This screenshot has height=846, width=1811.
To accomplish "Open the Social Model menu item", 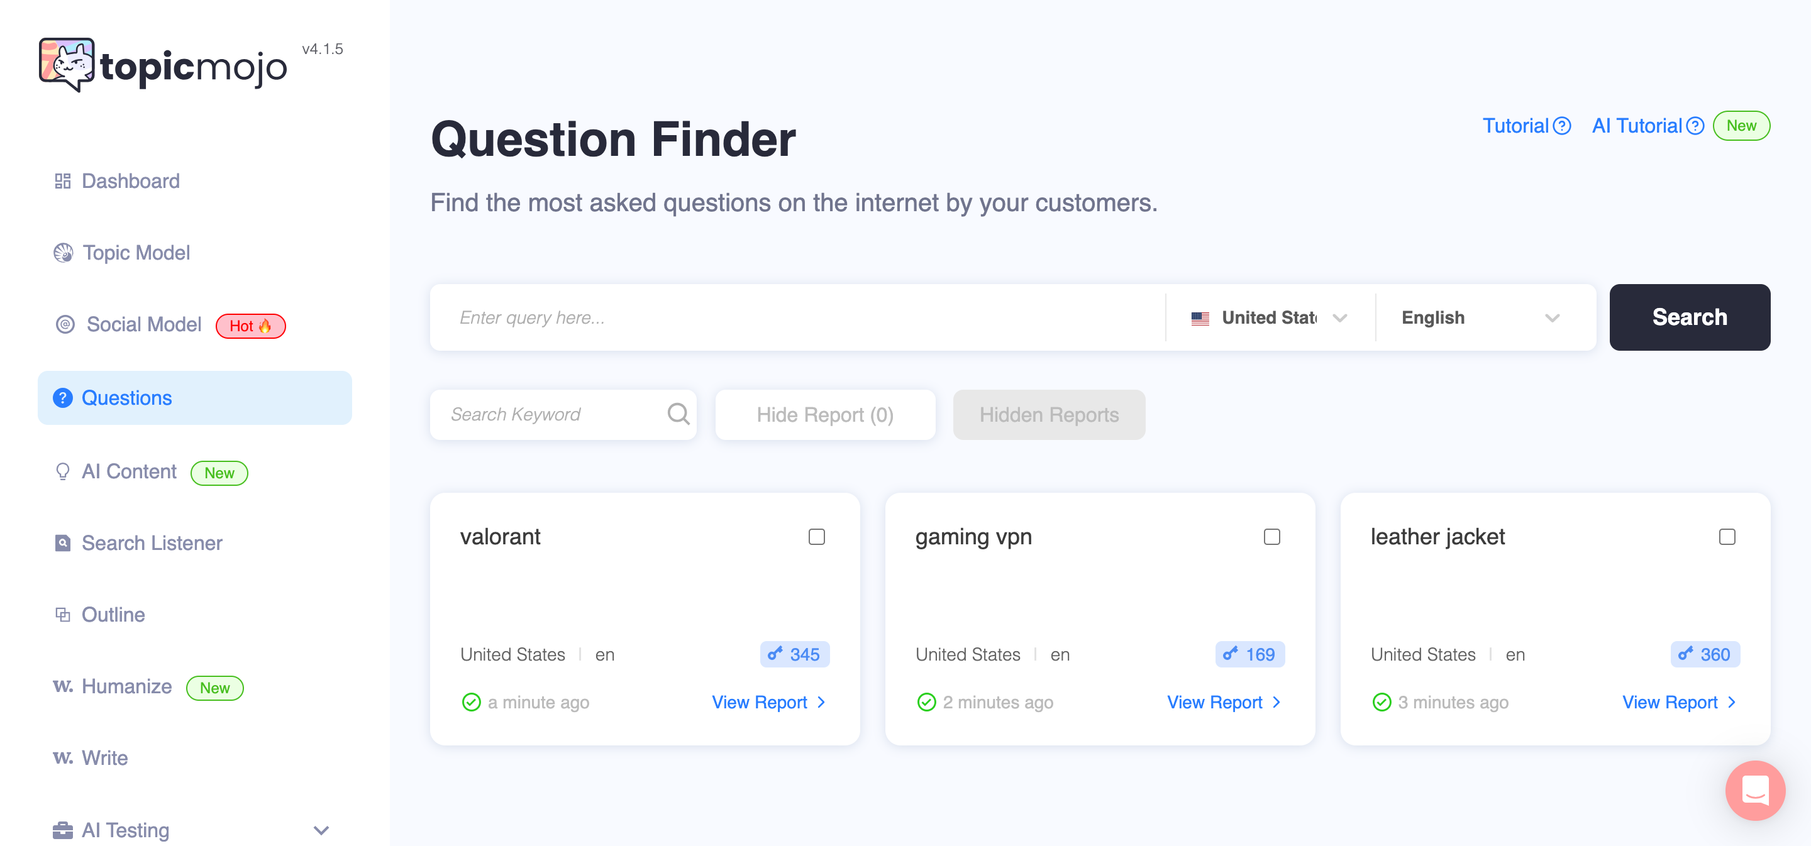I will 143,324.
